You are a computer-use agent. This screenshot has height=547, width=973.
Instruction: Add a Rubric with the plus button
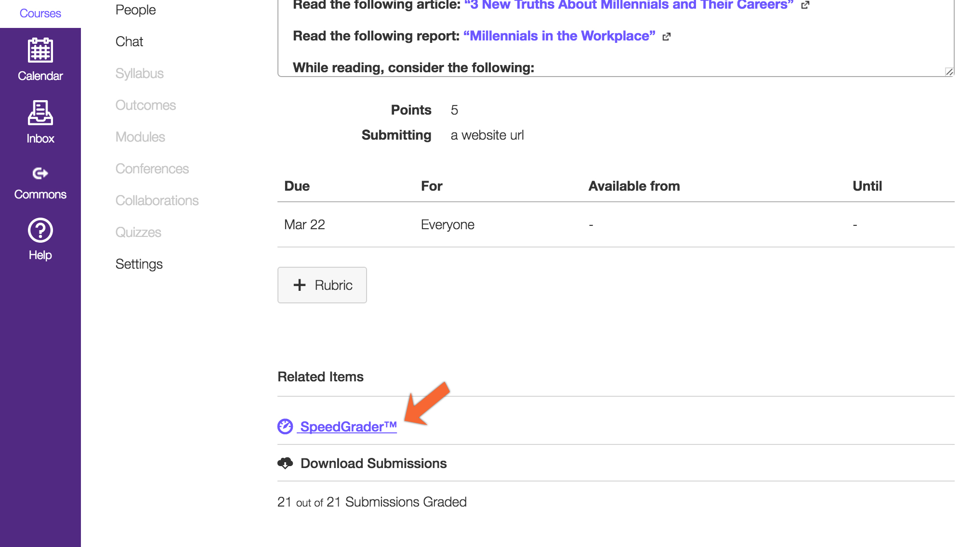pos(322,285)
